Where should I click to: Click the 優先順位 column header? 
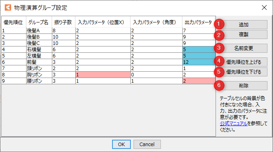13,22
